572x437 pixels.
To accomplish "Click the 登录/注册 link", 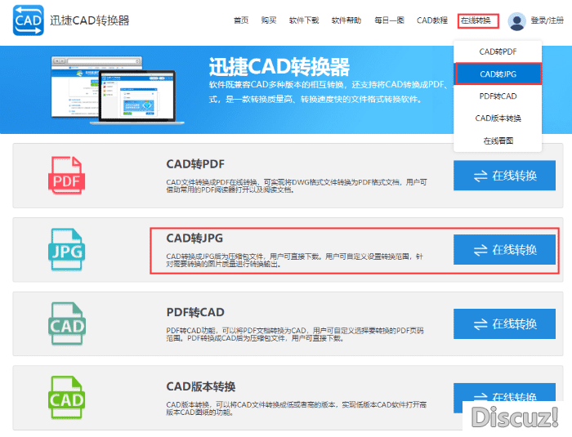I will pyautogui.click(x=547, y=20).
